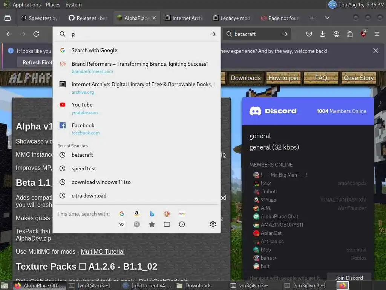Open the Pocket save icon
The image size is (386, 290).
click(309, 34)
